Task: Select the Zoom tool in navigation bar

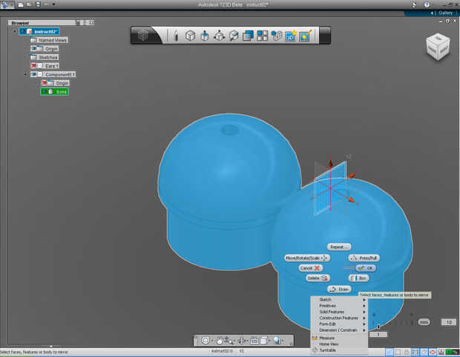Action: coord(229,340)
